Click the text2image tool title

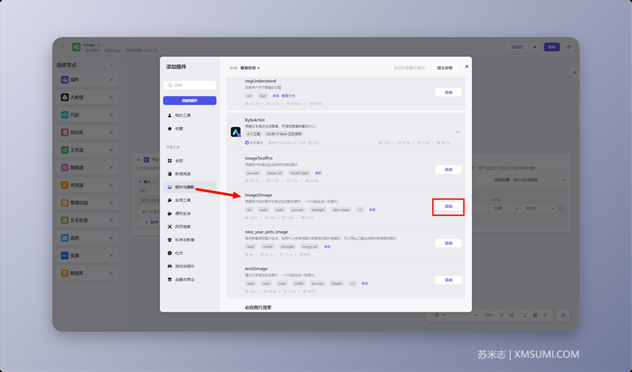coord(256,269)
